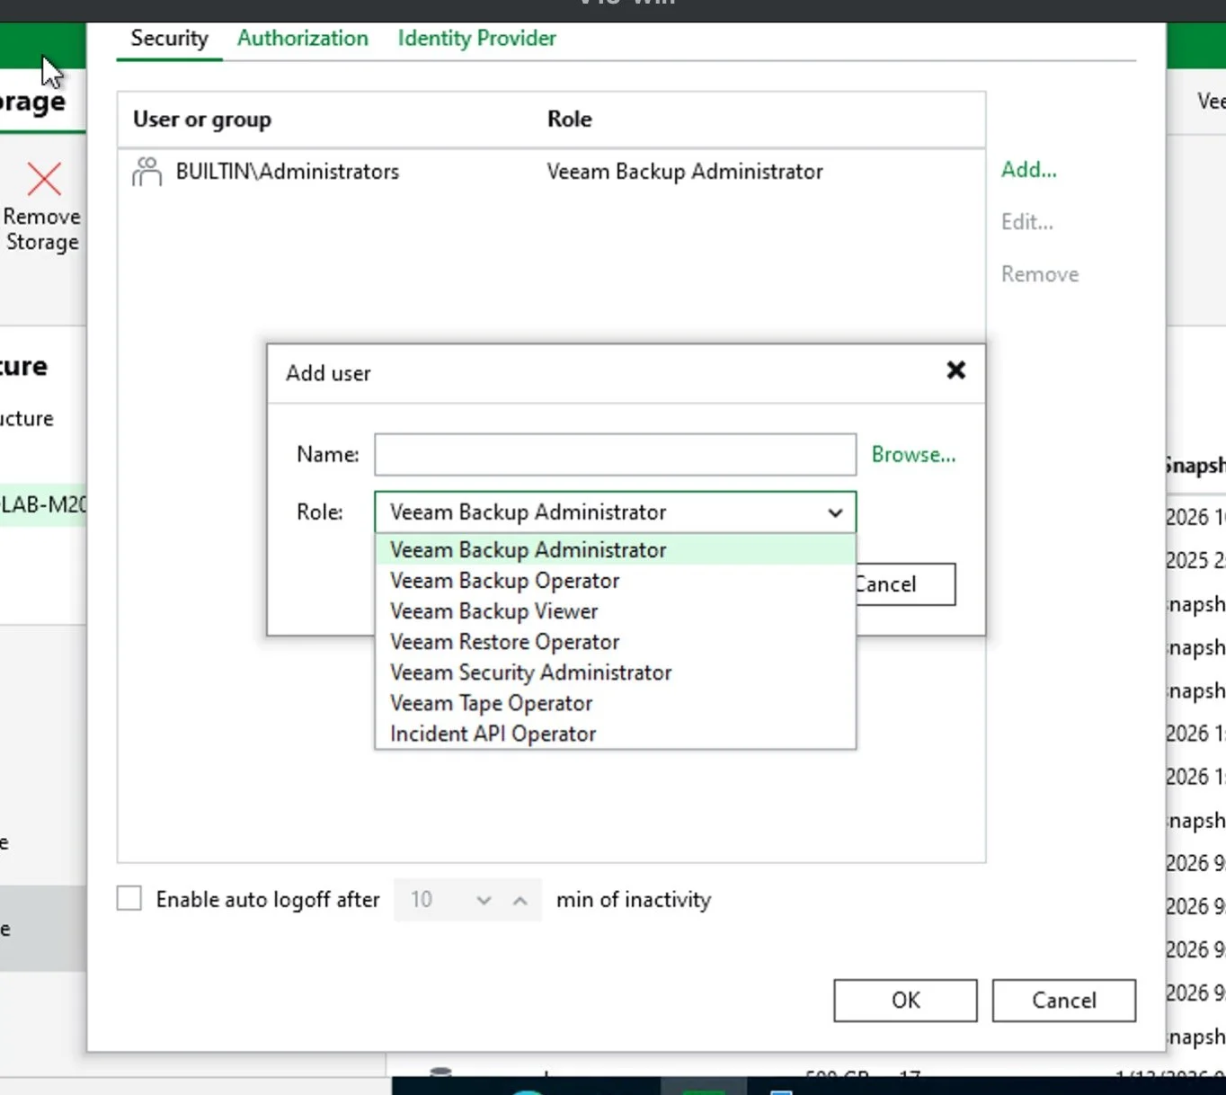Image resolution: width=1226 pixels, height=1095 pixels.
Task: Click inside the Name input field
Action: pyautogui.click(x=614, y=454)
